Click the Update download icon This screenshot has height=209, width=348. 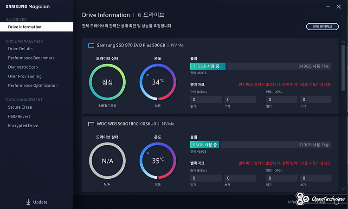28,202
